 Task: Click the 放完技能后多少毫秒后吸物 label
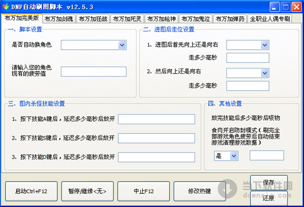coord(246,118)
